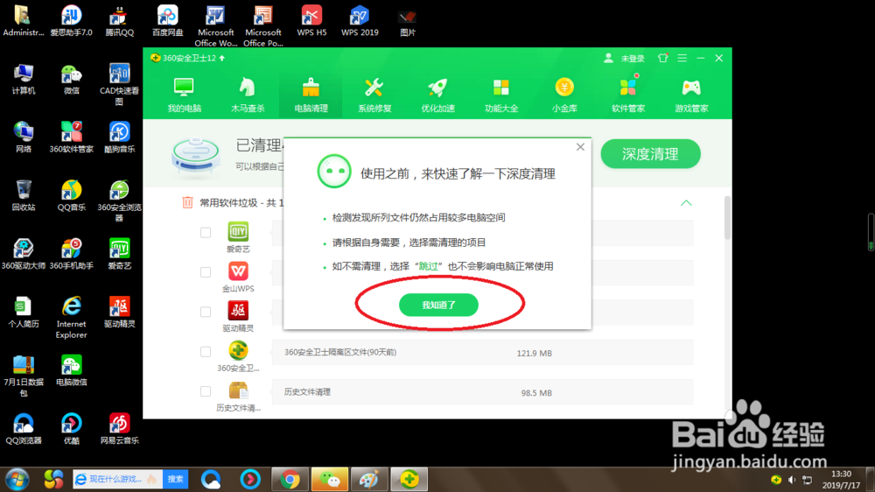Check the 360安全卫士隔离区 checkbox
This screenshot has width=875, height=492.
coord(206,352)
